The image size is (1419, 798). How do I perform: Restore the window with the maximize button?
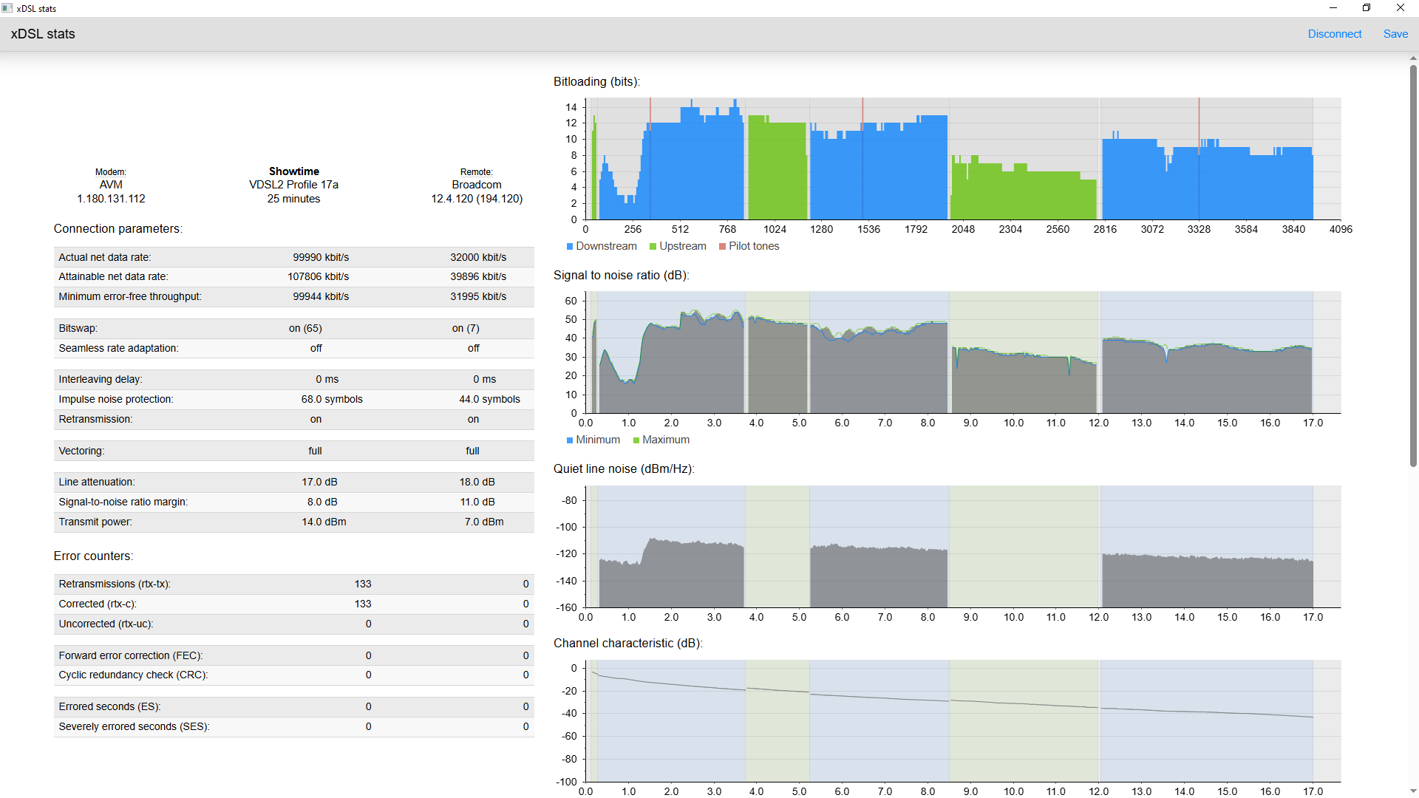click(x=1367, y=8)
